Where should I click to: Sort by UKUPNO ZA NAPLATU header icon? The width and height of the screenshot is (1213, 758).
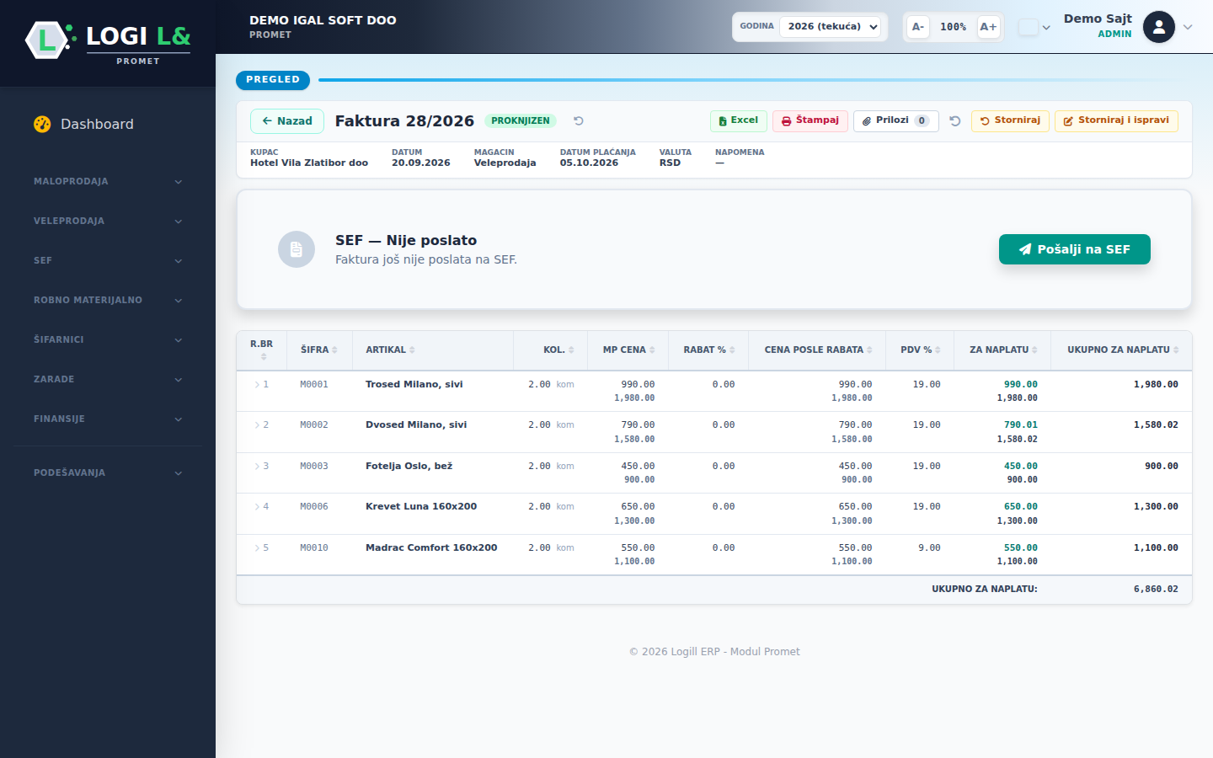pos(1176,350)
